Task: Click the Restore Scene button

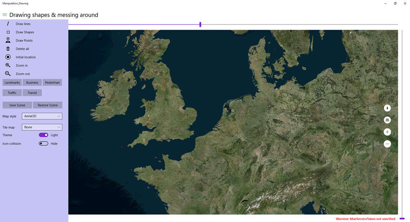Action: (48, 105)
